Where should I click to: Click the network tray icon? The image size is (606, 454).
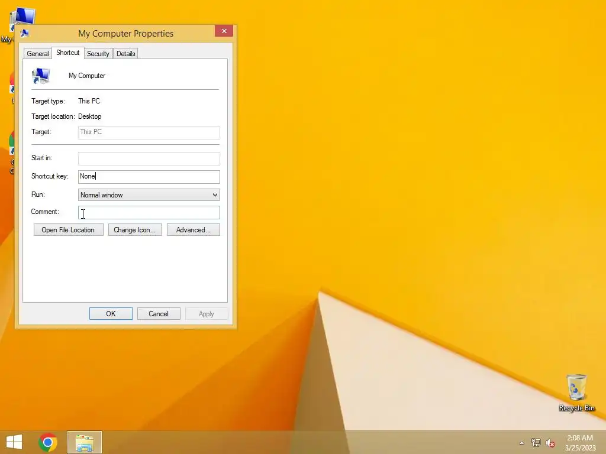tap(536, 442)
